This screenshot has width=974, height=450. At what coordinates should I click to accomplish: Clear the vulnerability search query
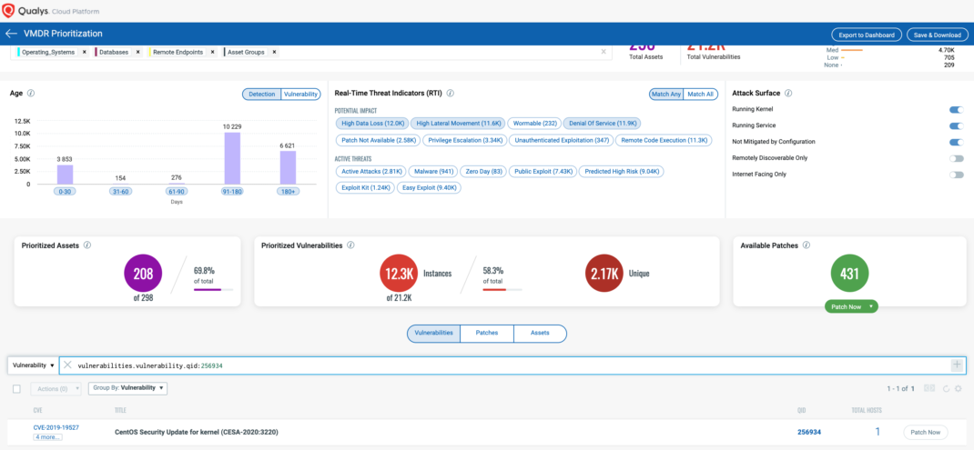point(68,365)
